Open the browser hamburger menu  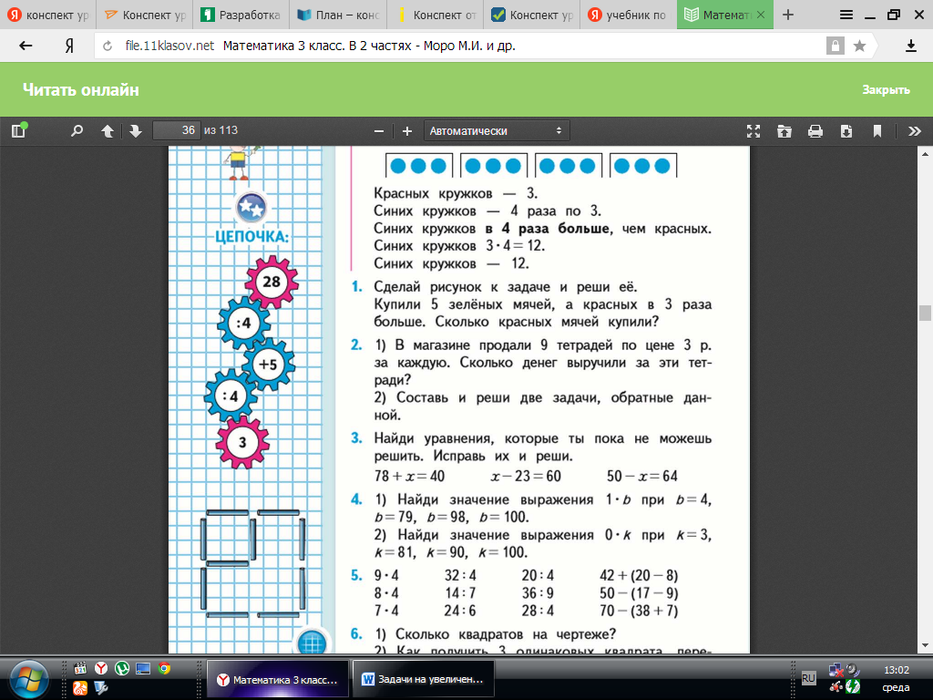pyautogui.click(x=846, y=15)
